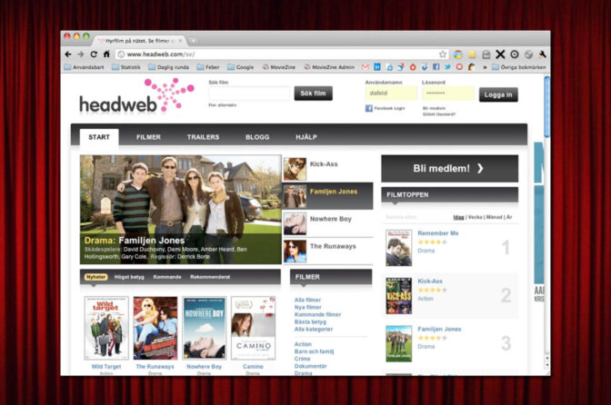The image size is (611, 405).
Task: Open the Användabart bookmarks folder
Action: tap(85, 67)
